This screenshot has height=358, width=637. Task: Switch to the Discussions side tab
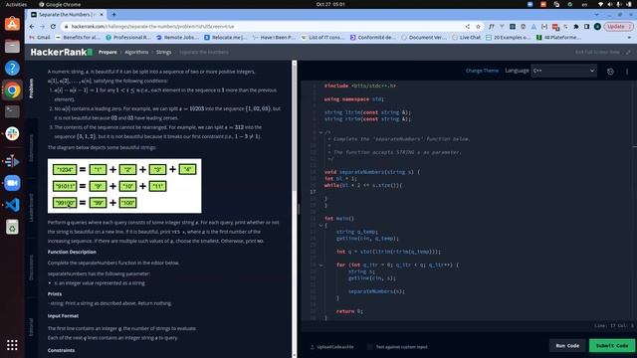click(x=31, y=268)
